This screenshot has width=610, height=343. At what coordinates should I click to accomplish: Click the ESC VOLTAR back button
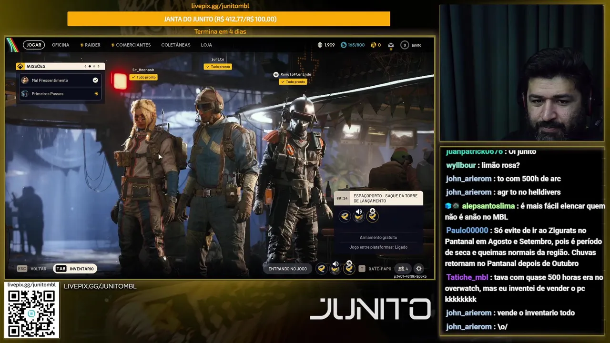coord(32,269)
